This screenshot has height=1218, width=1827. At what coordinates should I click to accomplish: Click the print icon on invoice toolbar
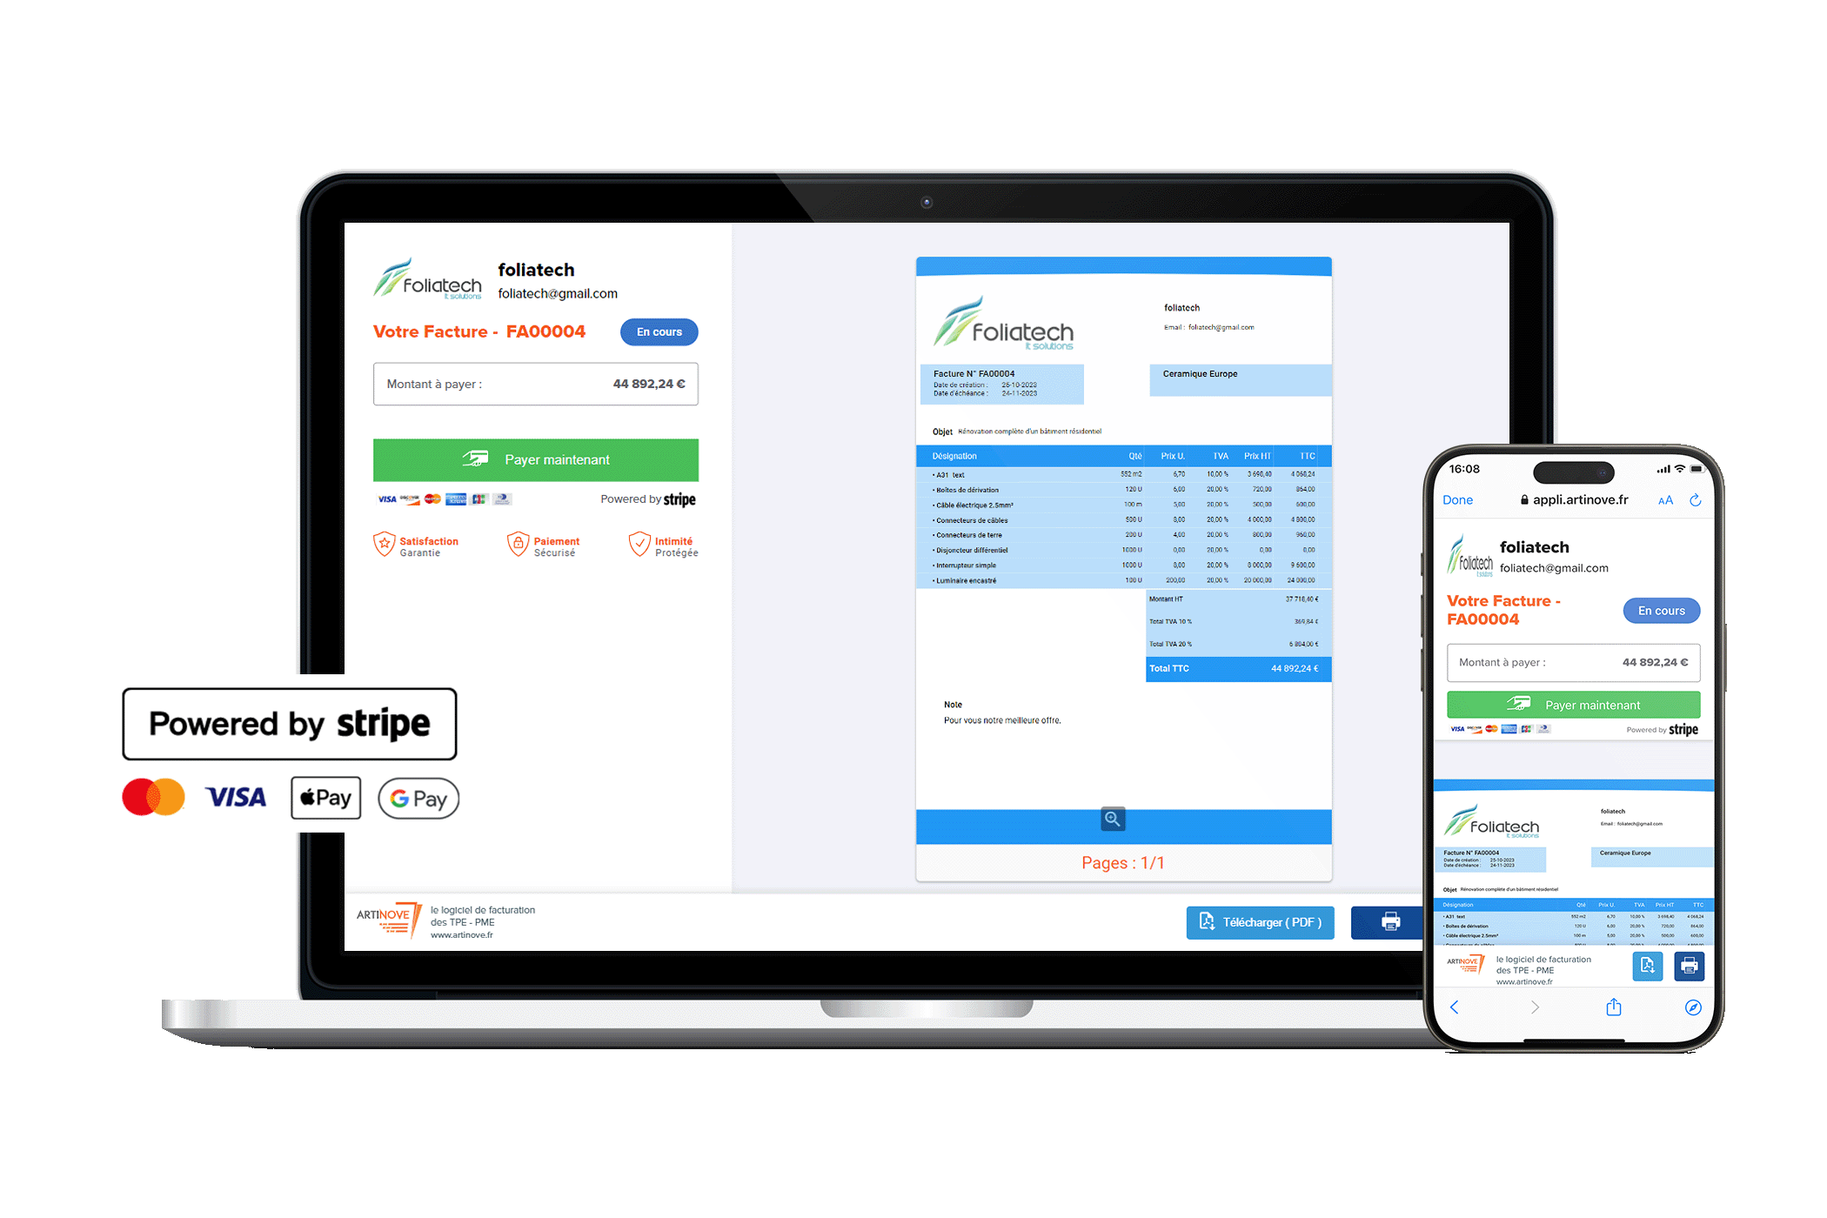point(1388,921)
